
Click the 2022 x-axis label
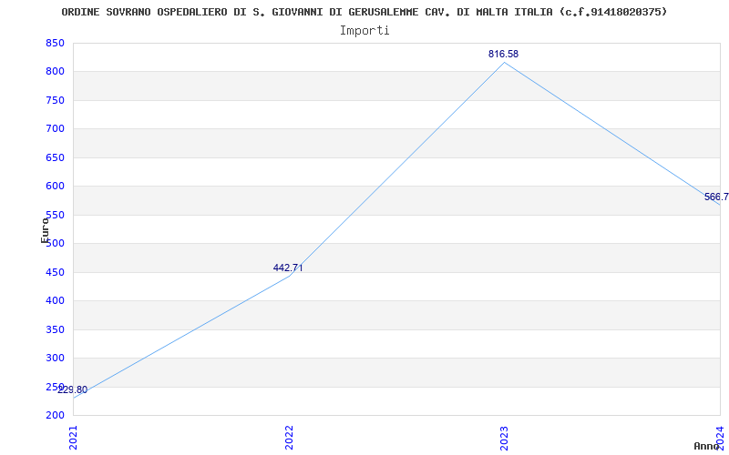coord(289,438)
